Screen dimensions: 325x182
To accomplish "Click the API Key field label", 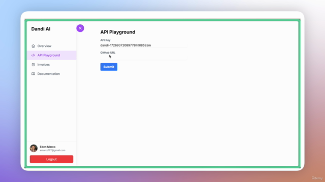I will (x=105, y=40).
